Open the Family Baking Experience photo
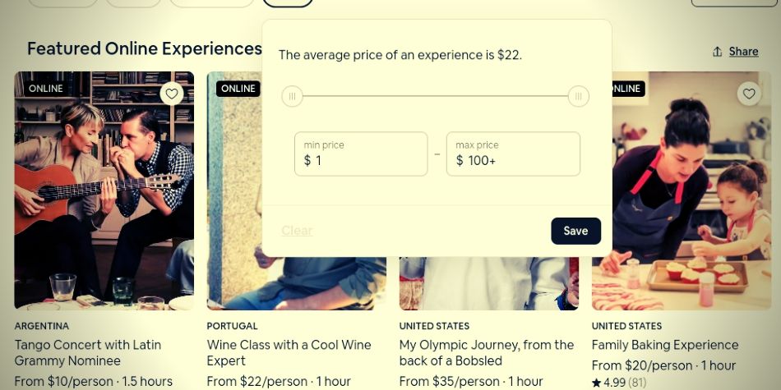The image size is (781, 390). [x=684, y=205]
